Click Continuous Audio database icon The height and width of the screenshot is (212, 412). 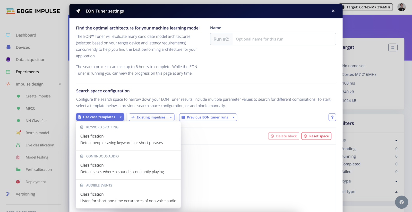82,156
